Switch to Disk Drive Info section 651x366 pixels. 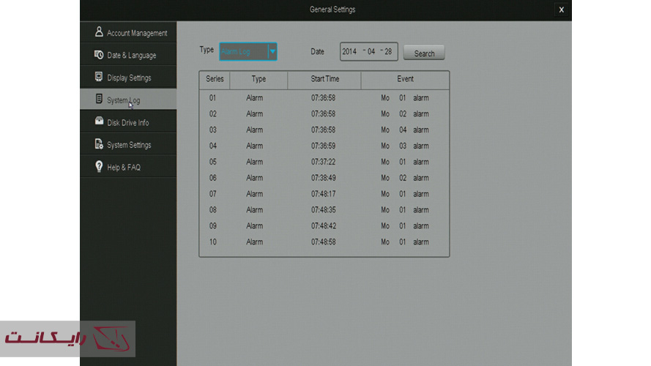point(127,122)
